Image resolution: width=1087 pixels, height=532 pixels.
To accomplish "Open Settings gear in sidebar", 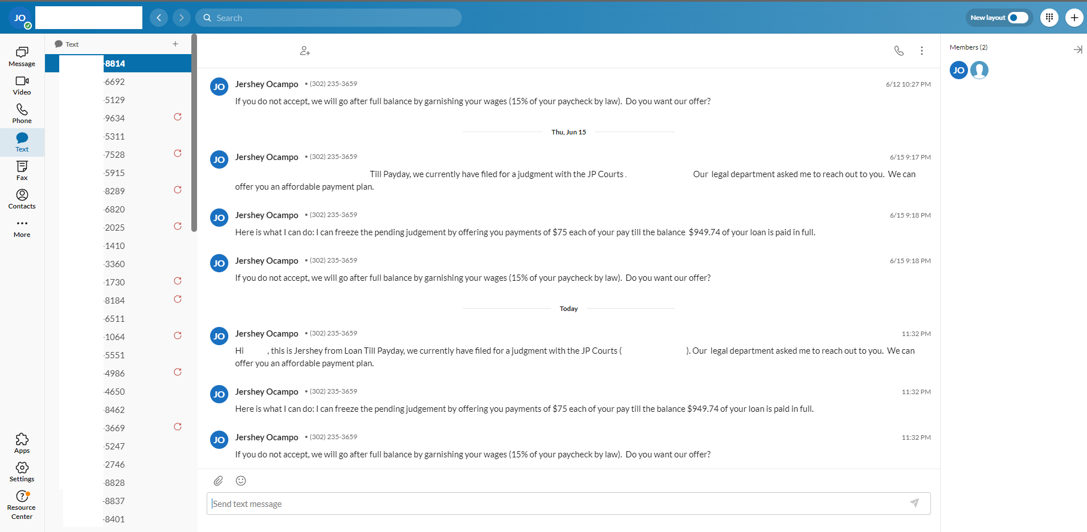I will [22, 472].
